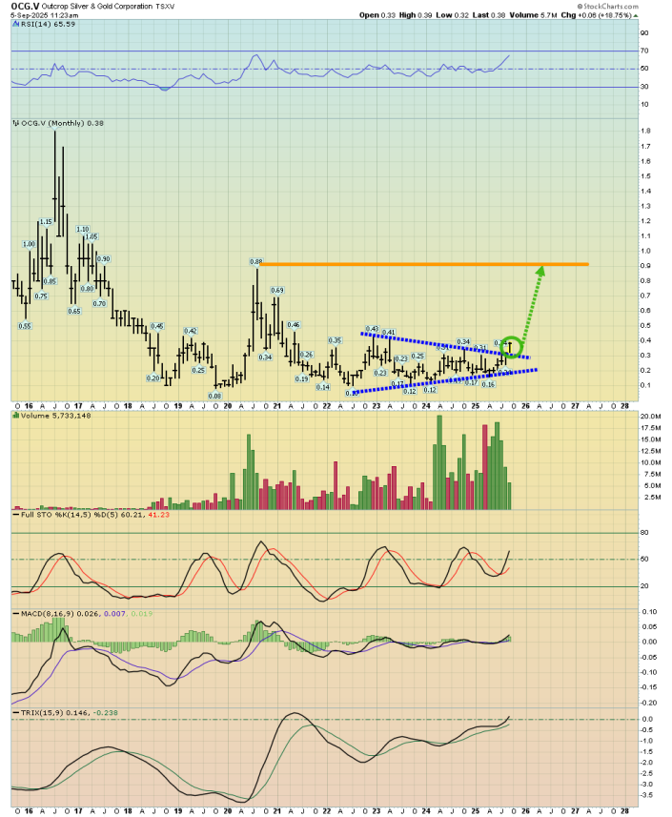The image size is (672, 817).
Task: Click the green volume-bars legend icon
Action: tap(16, 416)
